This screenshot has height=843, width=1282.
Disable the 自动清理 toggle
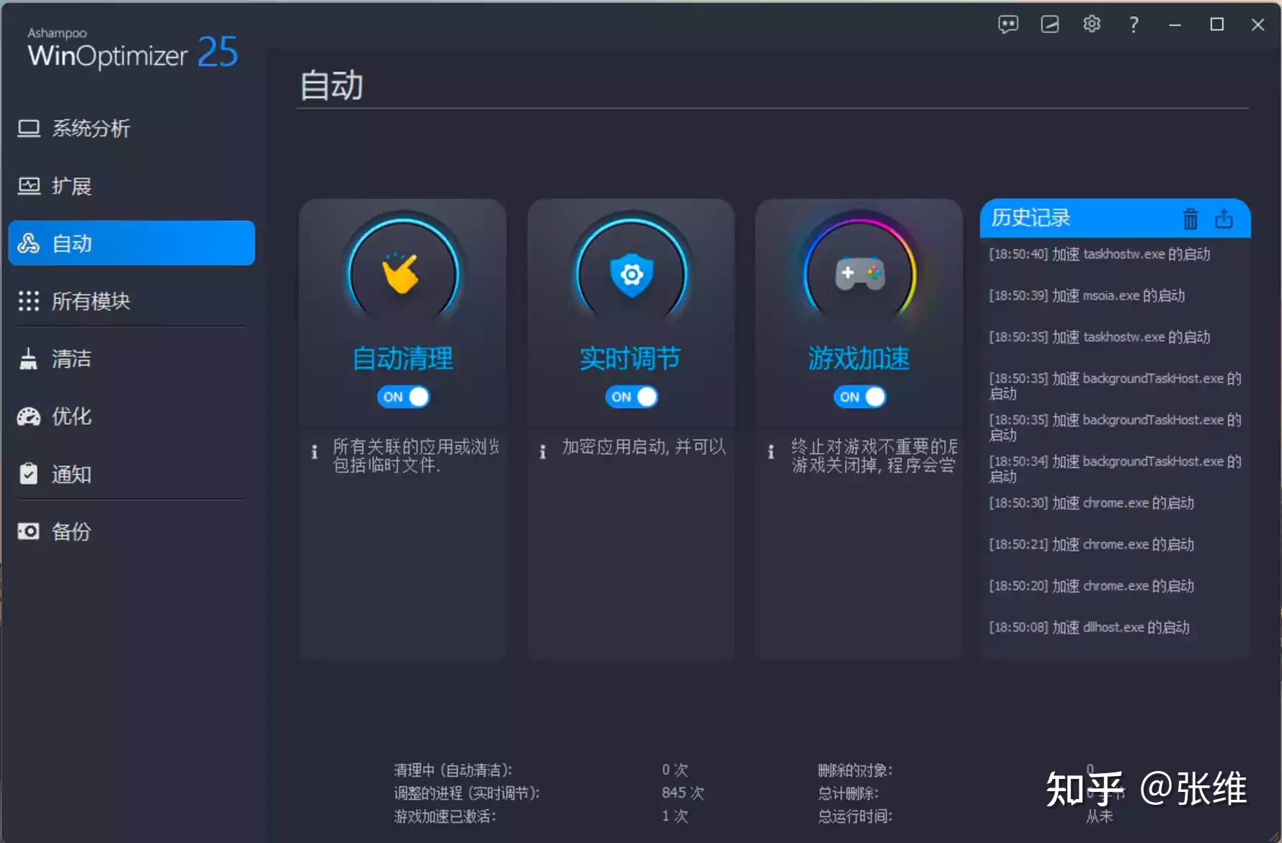click(403, 397)
